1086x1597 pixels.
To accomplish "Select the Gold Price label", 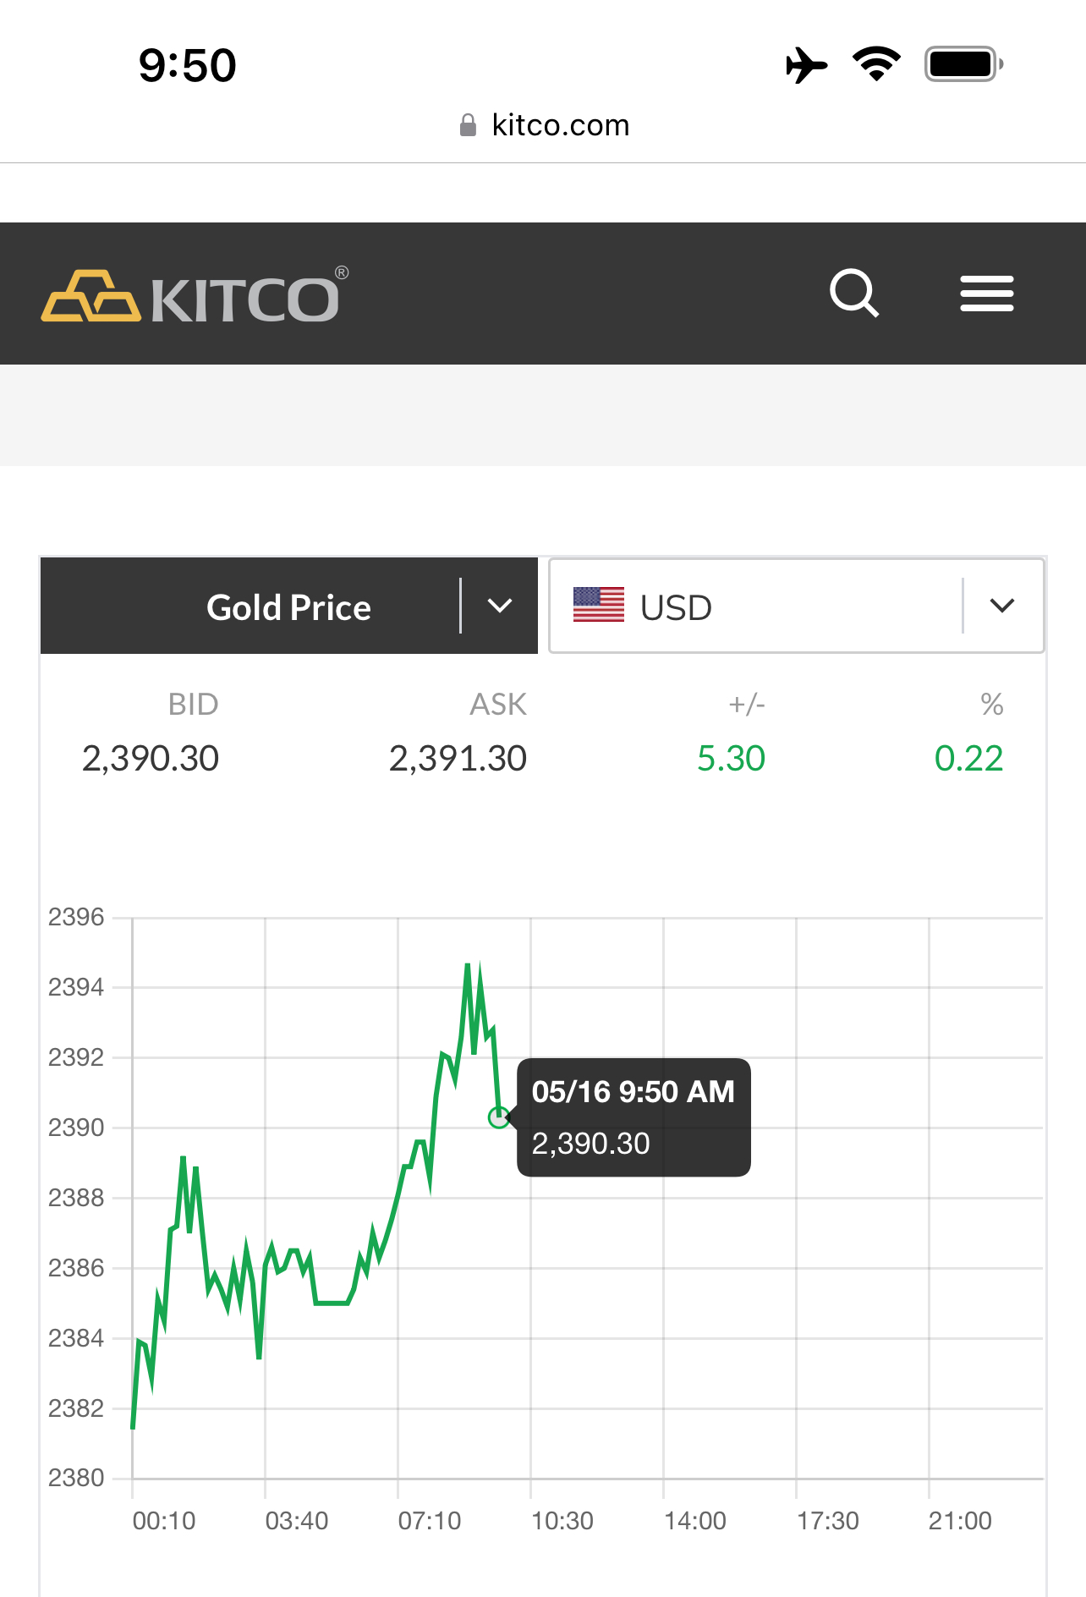I will tap(288, 607).
